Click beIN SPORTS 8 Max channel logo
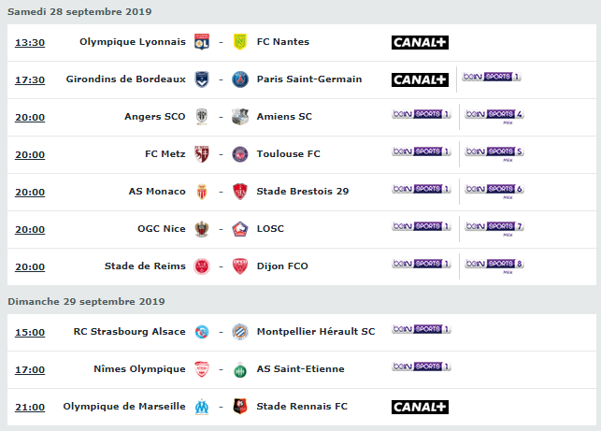Image resolution: width=601 pixels, height=431 pixels. 494,266
